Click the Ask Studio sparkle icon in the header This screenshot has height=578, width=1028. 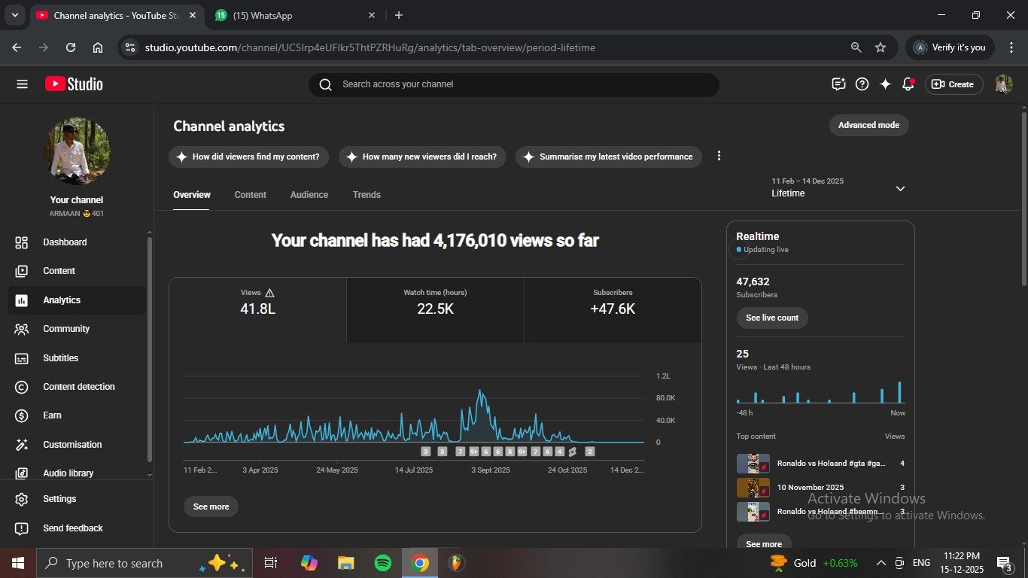[885, 84]
